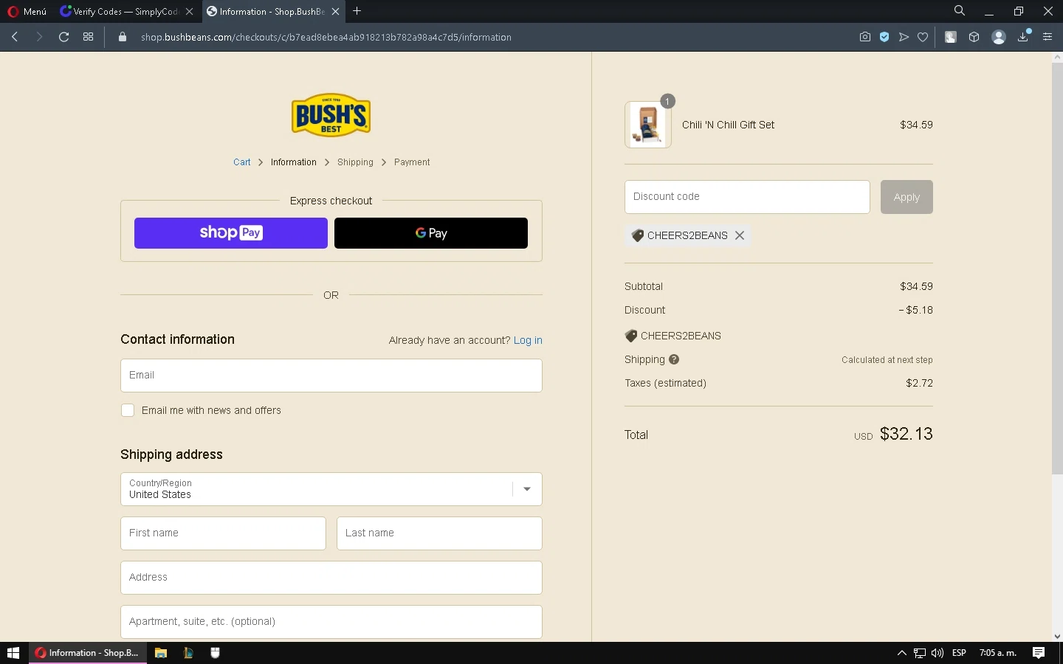The width and height of the screenshot is (1063, 664).
Task: Open File Explorer from taskbar
Action: coord(161,653)
